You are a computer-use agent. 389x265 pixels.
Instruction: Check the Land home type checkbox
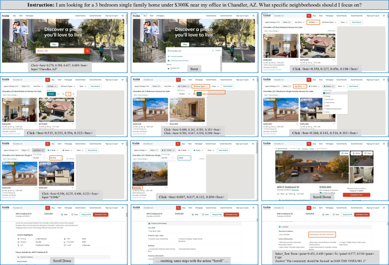coord(324,106)
